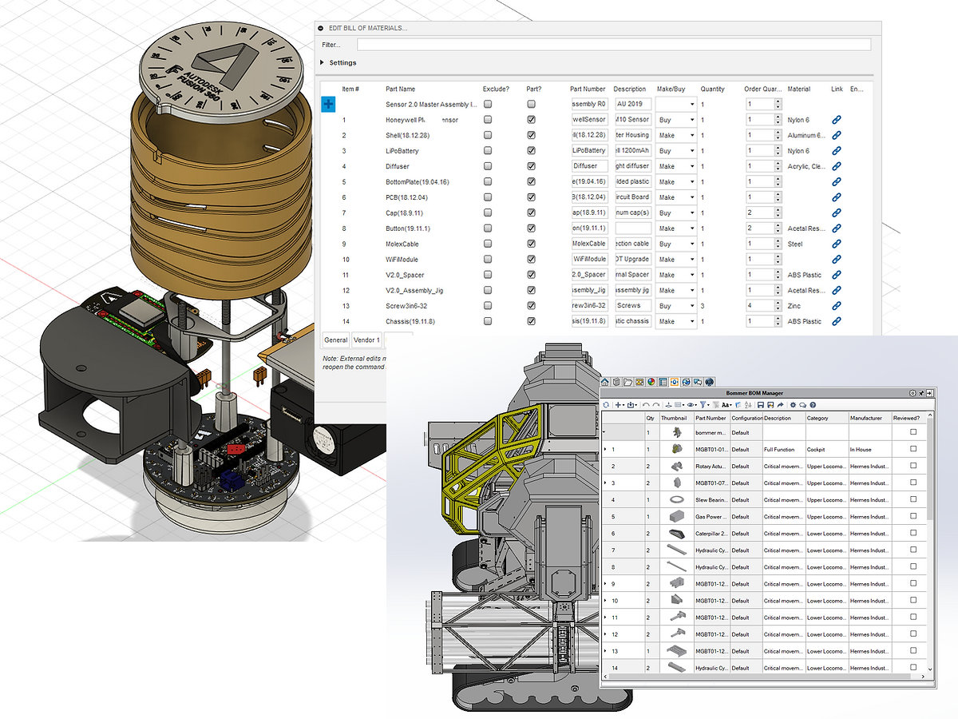This screenshot has height=719, width=958.
Task: Open the Design Library icon in SolidWorks task pane
Action: tap(616, 382)
